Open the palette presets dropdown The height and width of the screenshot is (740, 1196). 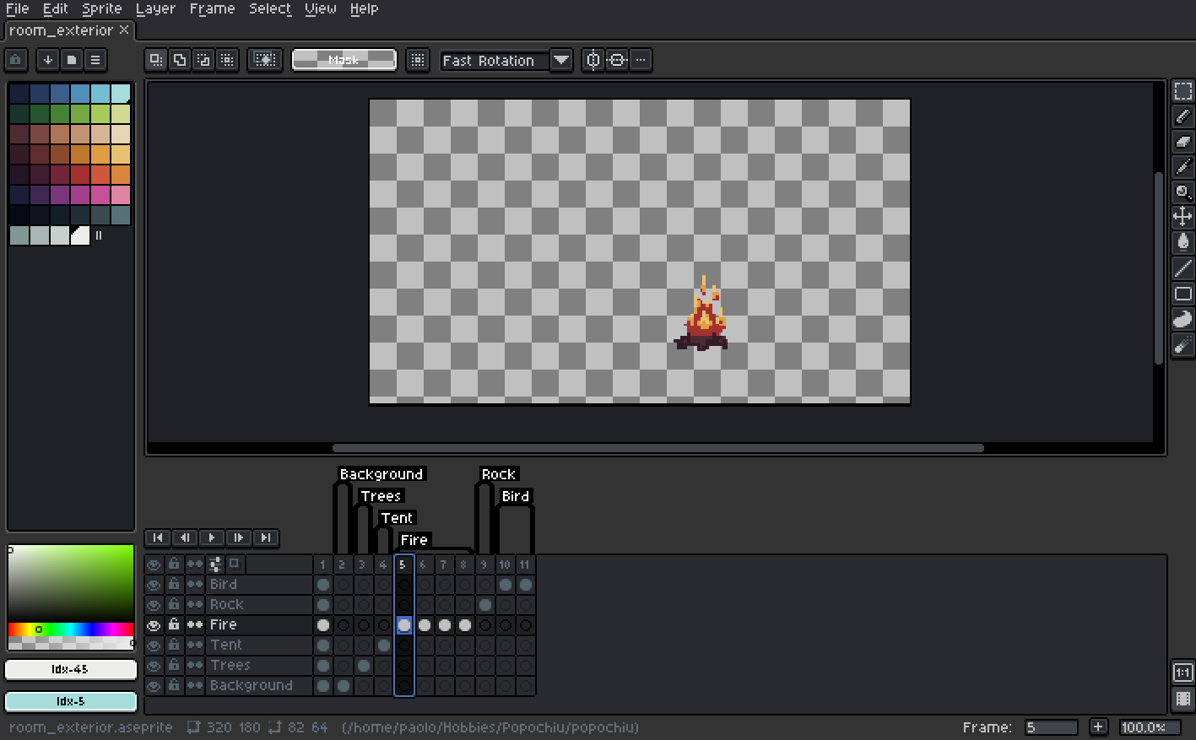pos(72,60)
